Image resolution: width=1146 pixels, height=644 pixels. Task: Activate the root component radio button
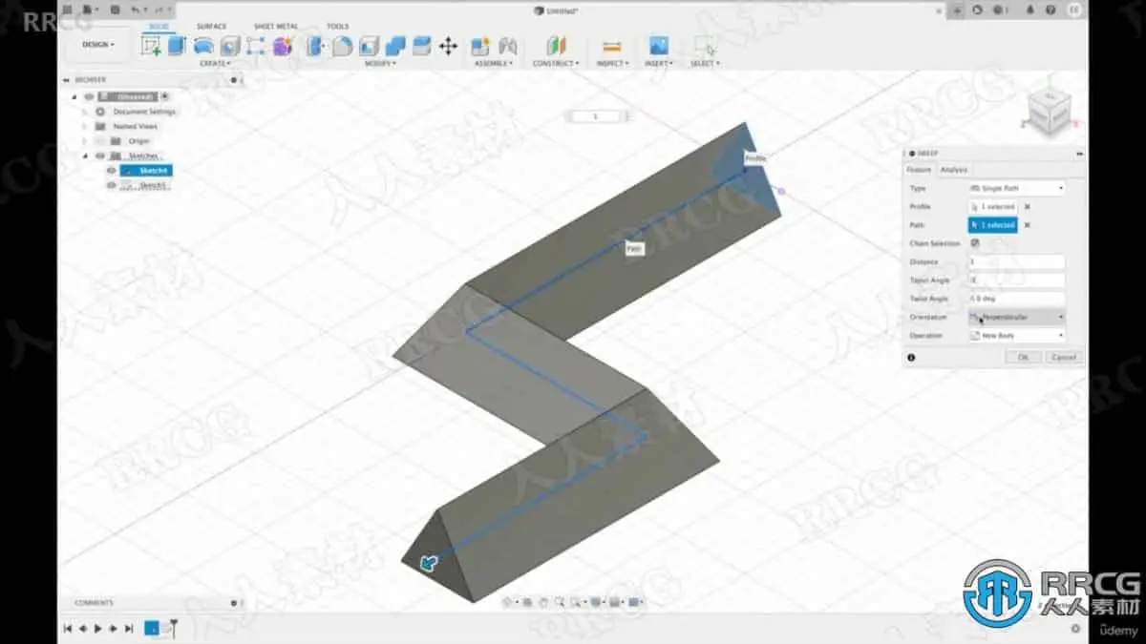[x=164, y=96]
